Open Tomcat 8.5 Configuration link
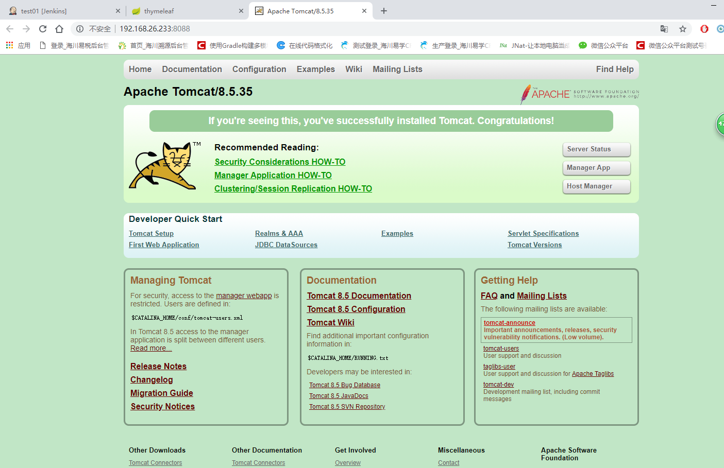The image size is (724, 468). point(356,309)
